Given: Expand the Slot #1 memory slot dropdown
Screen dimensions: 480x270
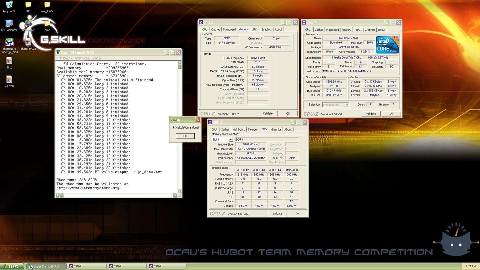Looking at the screenshot, I should [x=231, y=139].
